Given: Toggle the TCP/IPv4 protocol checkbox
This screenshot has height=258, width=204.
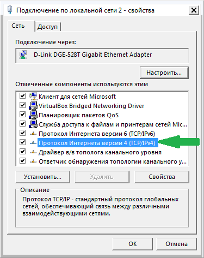Looking at the screenshot, I should point(22,142).
